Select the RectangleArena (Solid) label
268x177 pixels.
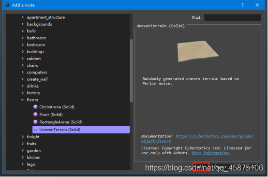click(61, 122)
